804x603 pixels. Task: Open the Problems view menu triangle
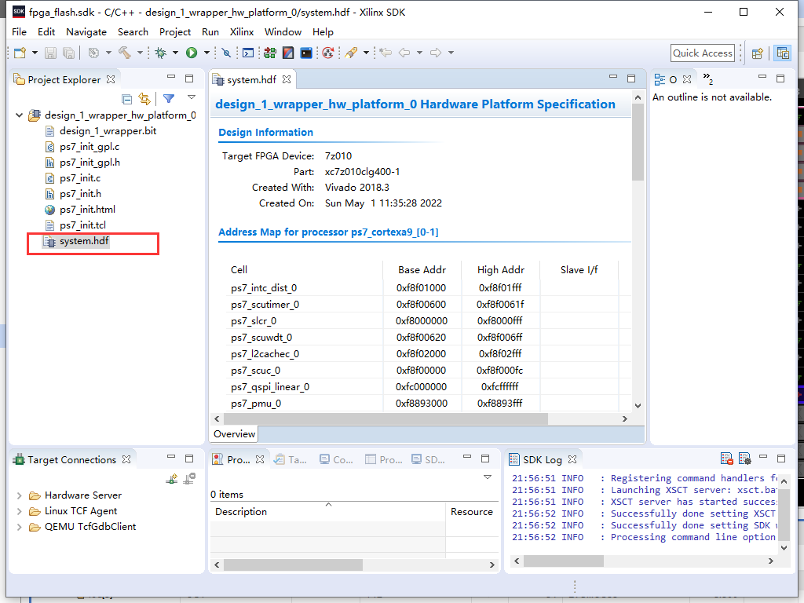point(488,477)
